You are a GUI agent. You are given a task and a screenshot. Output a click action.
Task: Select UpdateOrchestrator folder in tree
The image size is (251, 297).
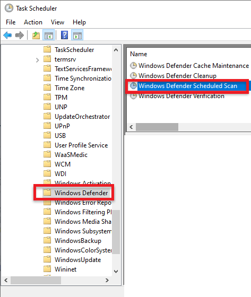[82, 117]
